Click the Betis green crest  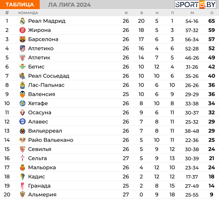[22, 67]
